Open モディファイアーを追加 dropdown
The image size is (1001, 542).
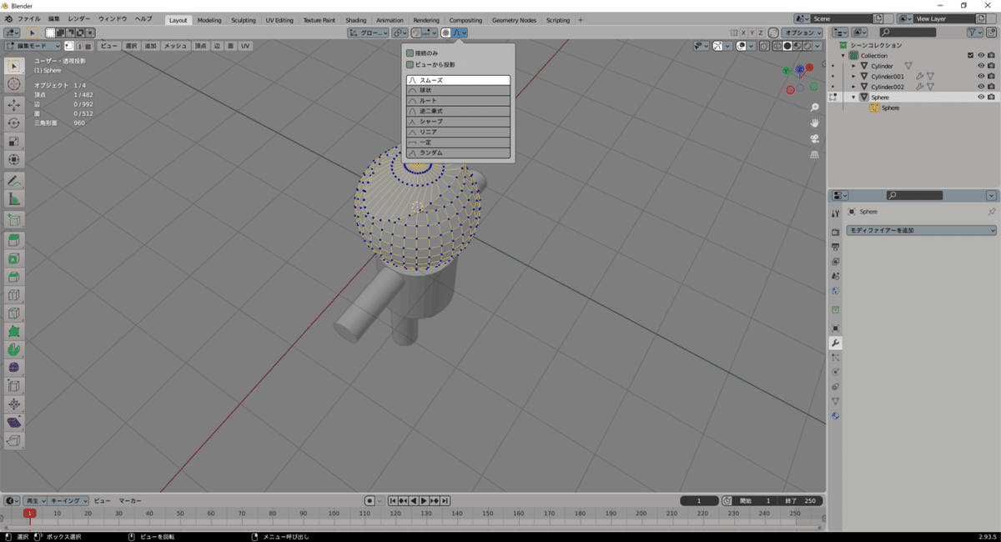(x=922, y=229)
